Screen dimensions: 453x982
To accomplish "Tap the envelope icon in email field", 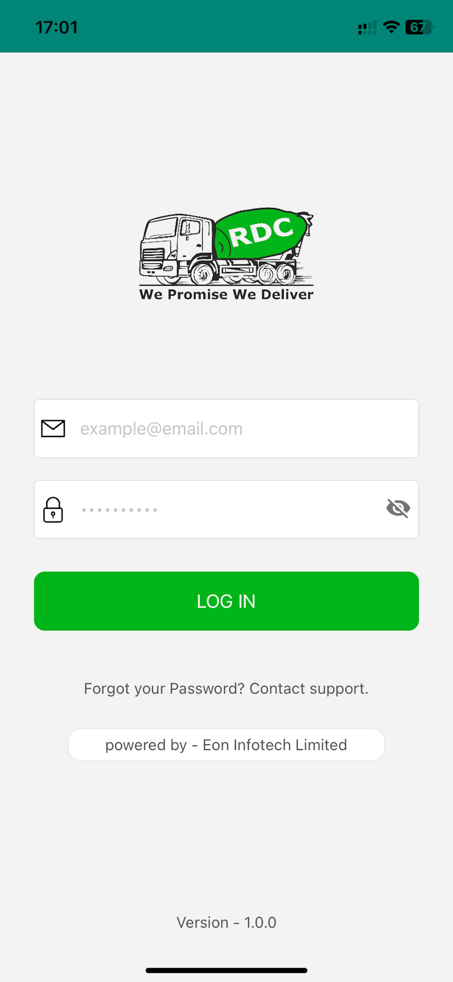I will [53, 428].
